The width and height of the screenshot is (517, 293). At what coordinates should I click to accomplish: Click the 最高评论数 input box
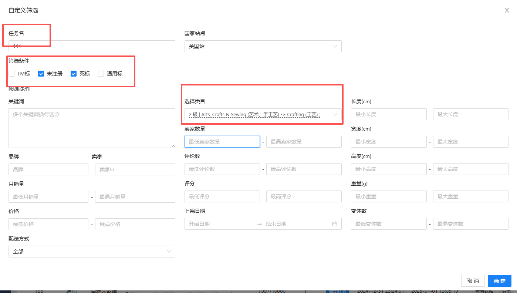(304, 169)
